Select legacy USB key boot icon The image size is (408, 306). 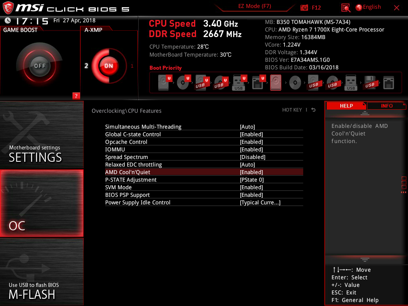[x=351, y=82]
